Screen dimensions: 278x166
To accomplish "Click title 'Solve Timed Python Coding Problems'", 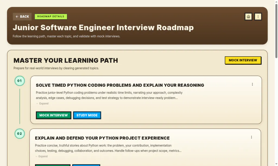I will 120,85.
